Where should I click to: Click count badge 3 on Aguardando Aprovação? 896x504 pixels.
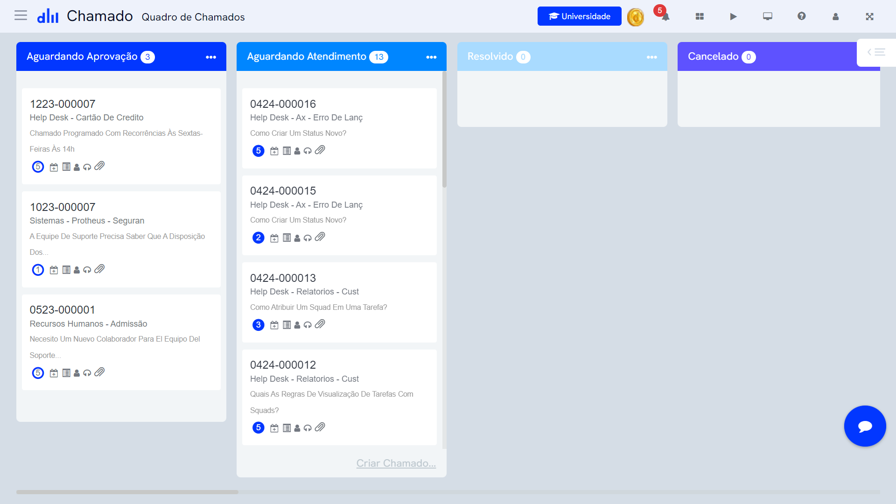tap(147, 57)
